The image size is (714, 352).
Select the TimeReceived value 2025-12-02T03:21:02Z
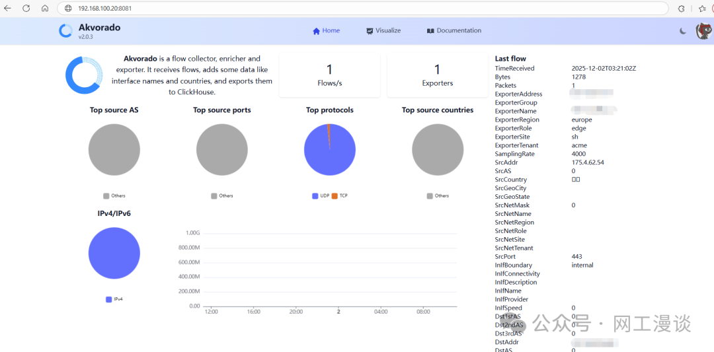[604, 68]
